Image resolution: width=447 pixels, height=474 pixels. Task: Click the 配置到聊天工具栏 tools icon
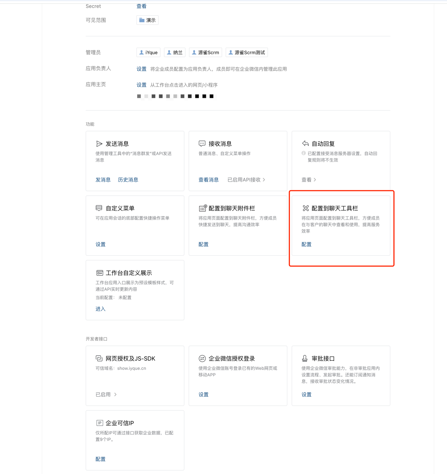coord(305,208)
